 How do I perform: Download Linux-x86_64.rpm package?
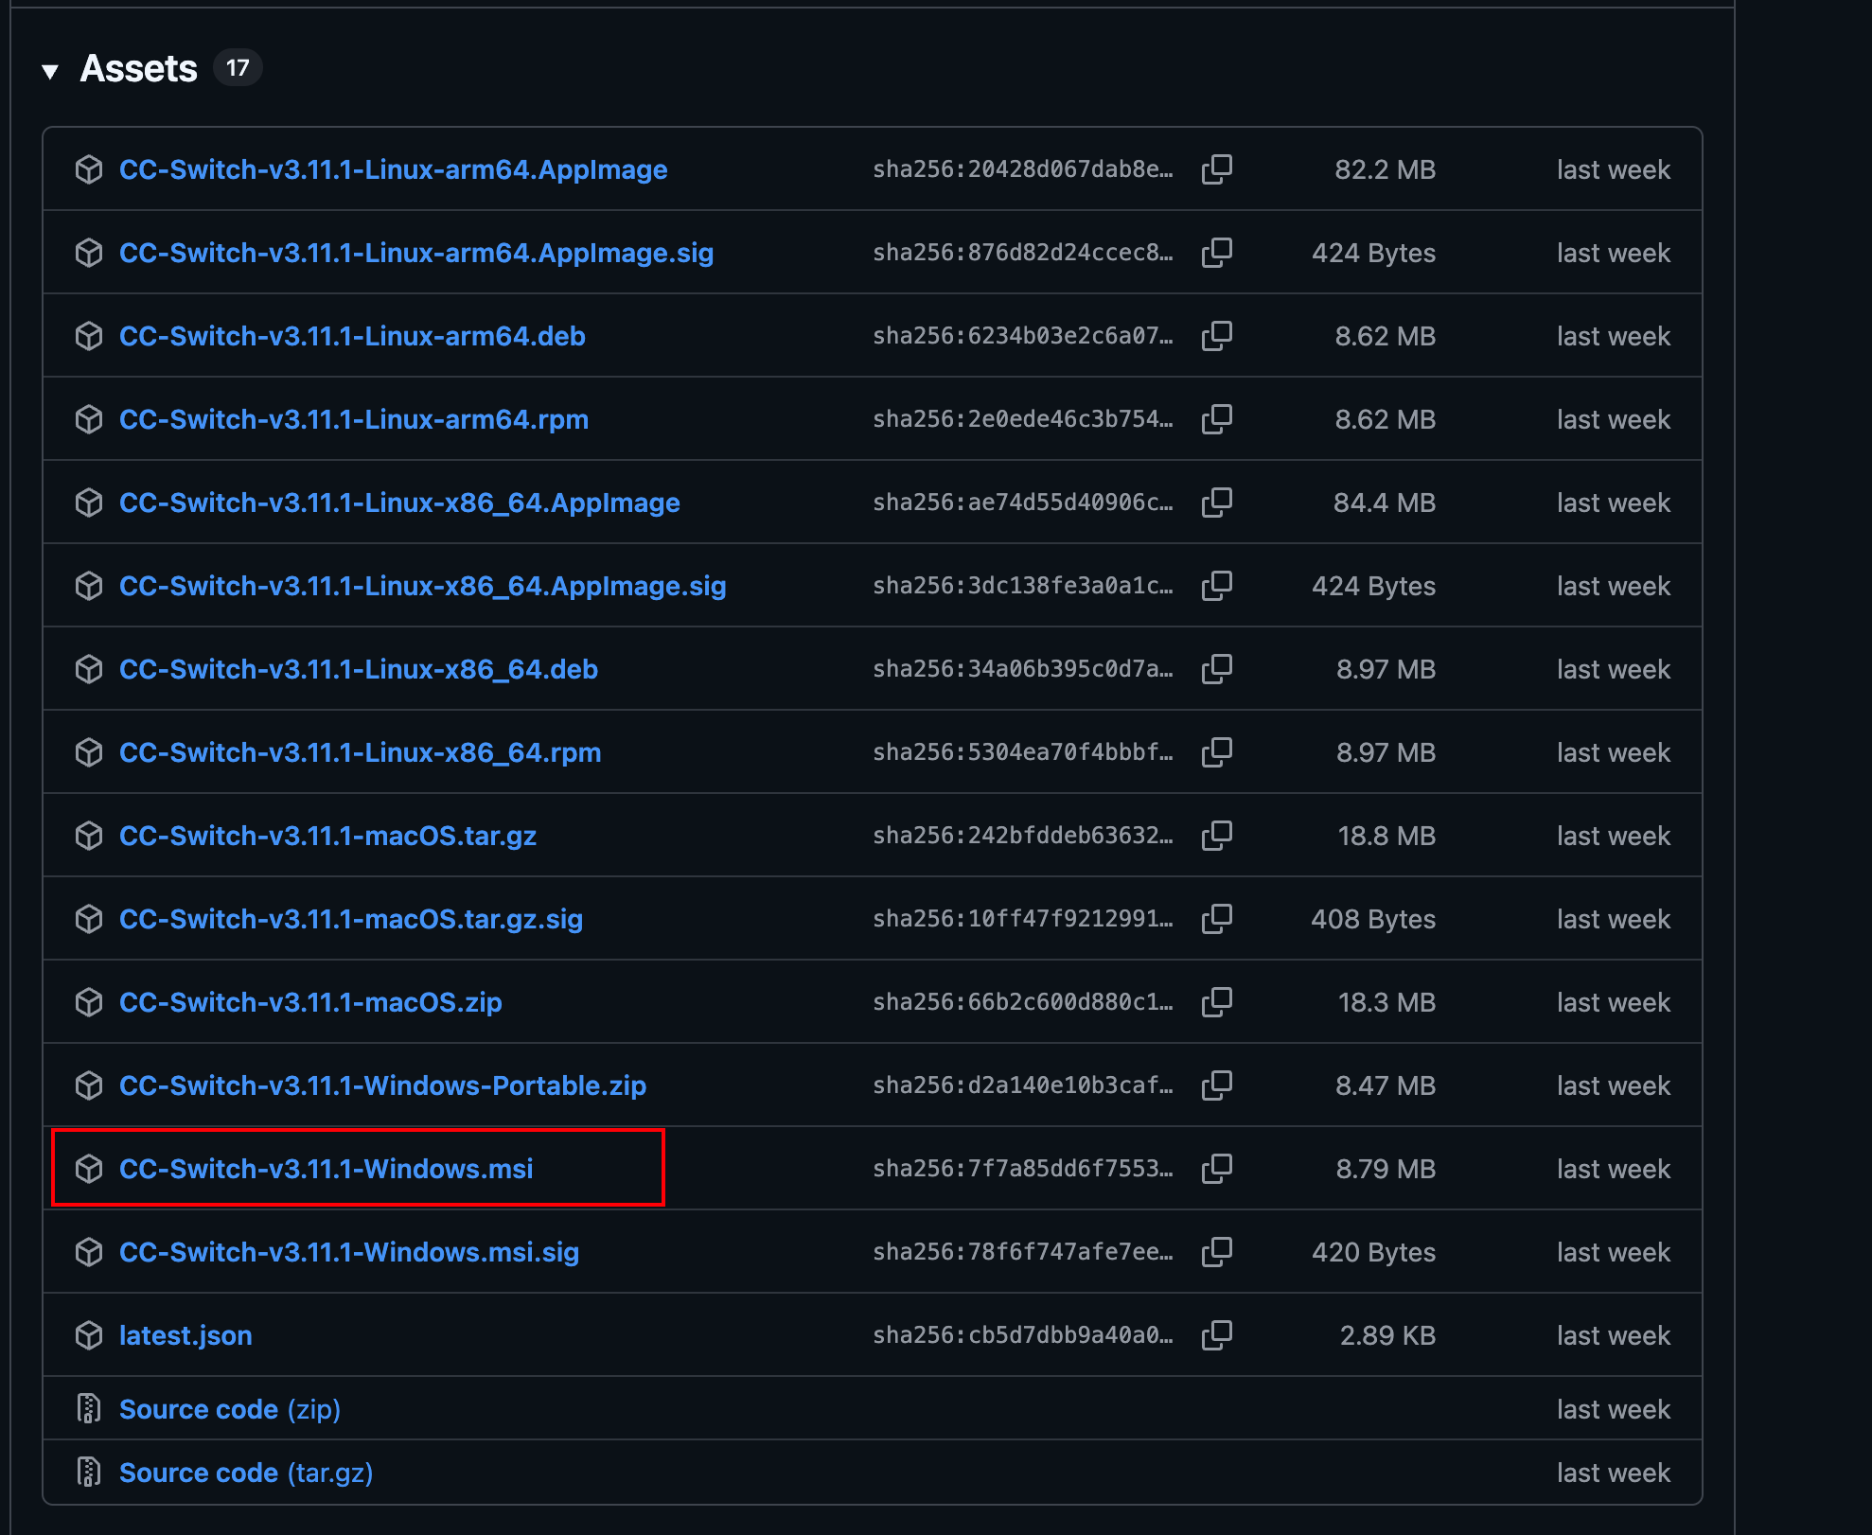pos(360,752)
